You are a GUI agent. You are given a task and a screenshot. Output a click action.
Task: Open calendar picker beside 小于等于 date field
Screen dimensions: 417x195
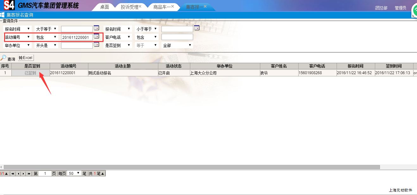pyautogui.click(x=197, y=28)
